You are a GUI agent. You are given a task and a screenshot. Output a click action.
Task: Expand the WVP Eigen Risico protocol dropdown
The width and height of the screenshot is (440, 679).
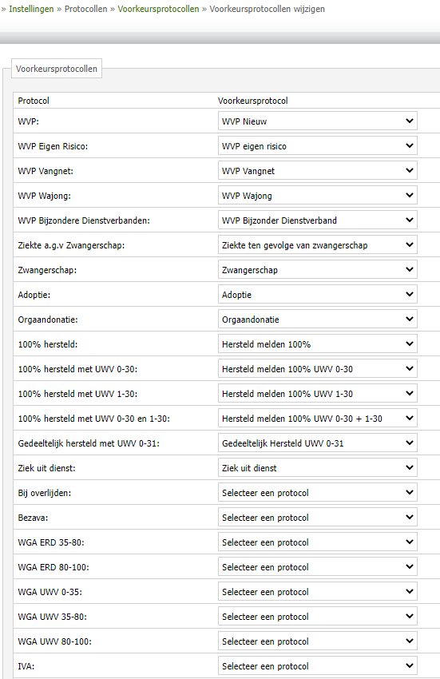318,146
